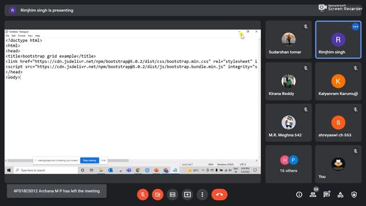
Task: Click muted mic icon on shreyaswi ch tile
Action: click(x=355, y=109)
